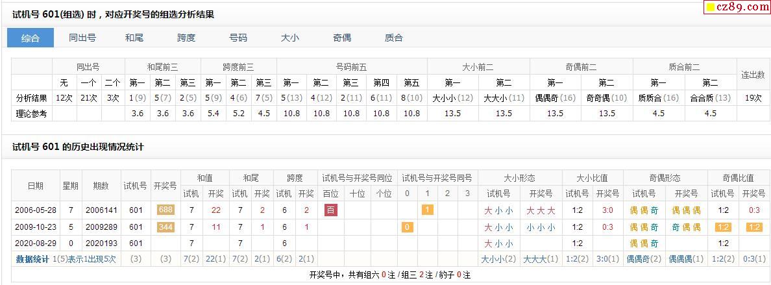Click the 0:3(1) statistics cell
This screenshot has width=771, height=285.
[x=753, y=260]
